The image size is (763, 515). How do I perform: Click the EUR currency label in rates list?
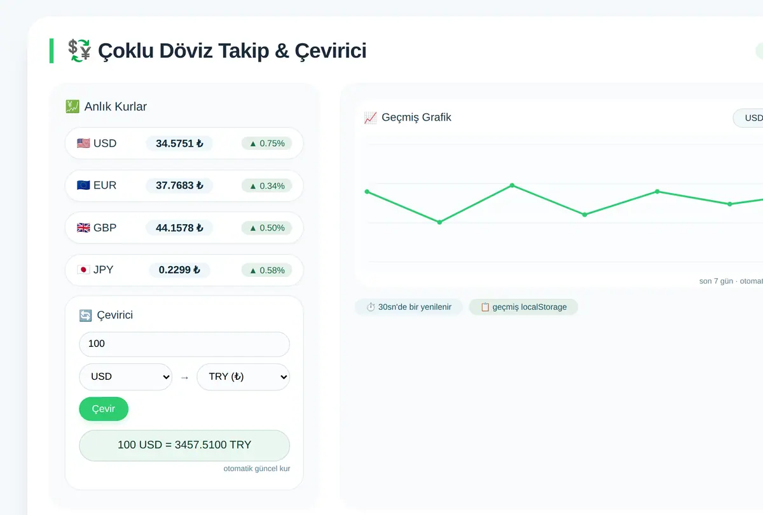(105, 185)
